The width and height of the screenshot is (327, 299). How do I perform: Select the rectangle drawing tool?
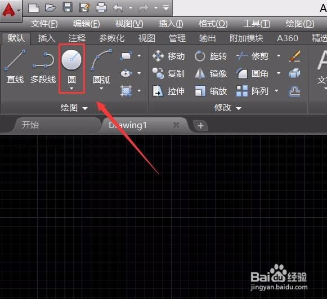point(126,56)
